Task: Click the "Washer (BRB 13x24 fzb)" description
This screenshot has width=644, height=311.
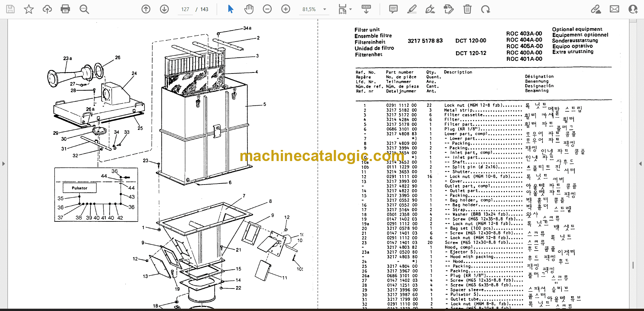Action: [480, 214]
